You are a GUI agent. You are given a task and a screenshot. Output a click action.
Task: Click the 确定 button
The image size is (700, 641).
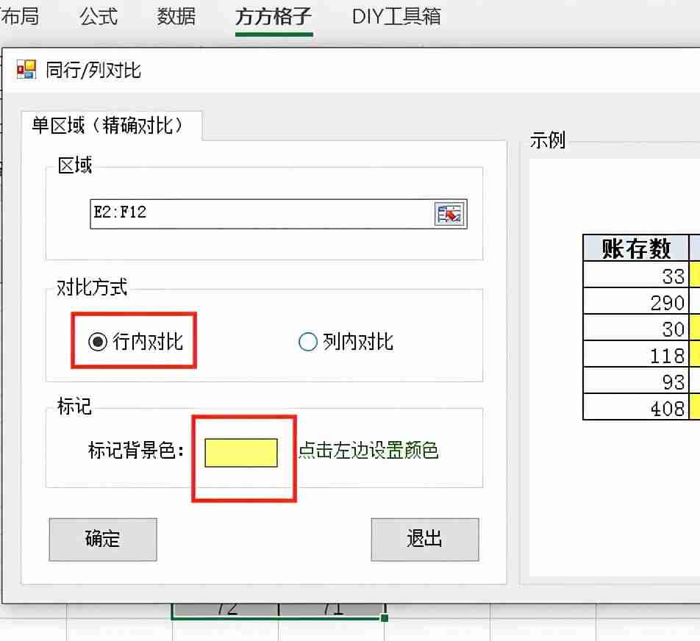click(x=103, y=540)
